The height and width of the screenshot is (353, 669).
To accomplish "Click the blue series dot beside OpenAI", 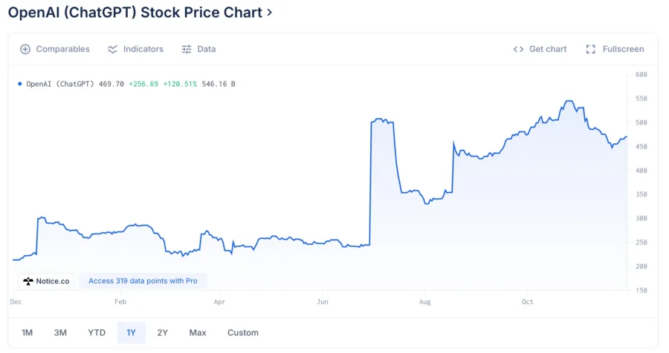I will pyautogui.click(x=19, y=84).
